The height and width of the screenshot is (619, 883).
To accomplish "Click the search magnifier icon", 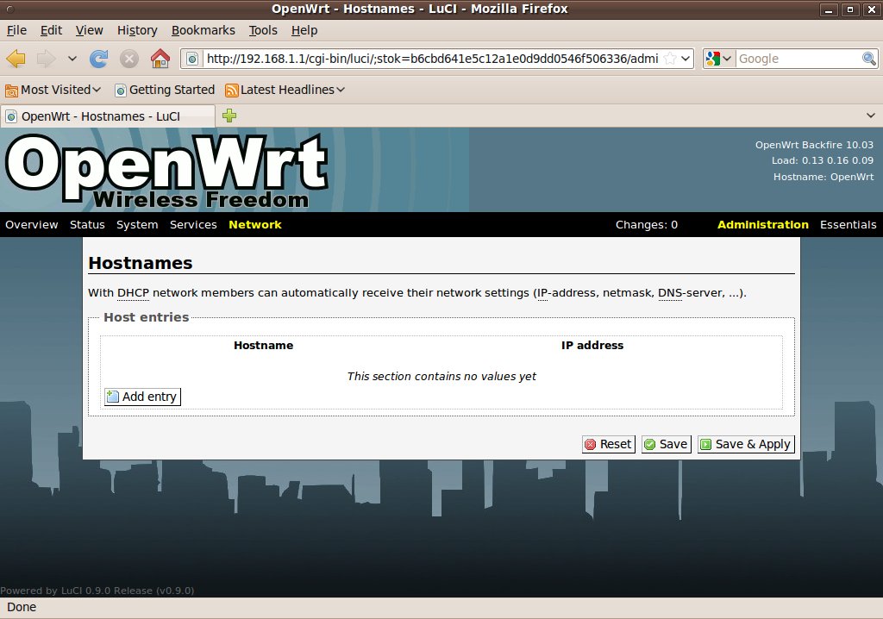I will 869,59.
